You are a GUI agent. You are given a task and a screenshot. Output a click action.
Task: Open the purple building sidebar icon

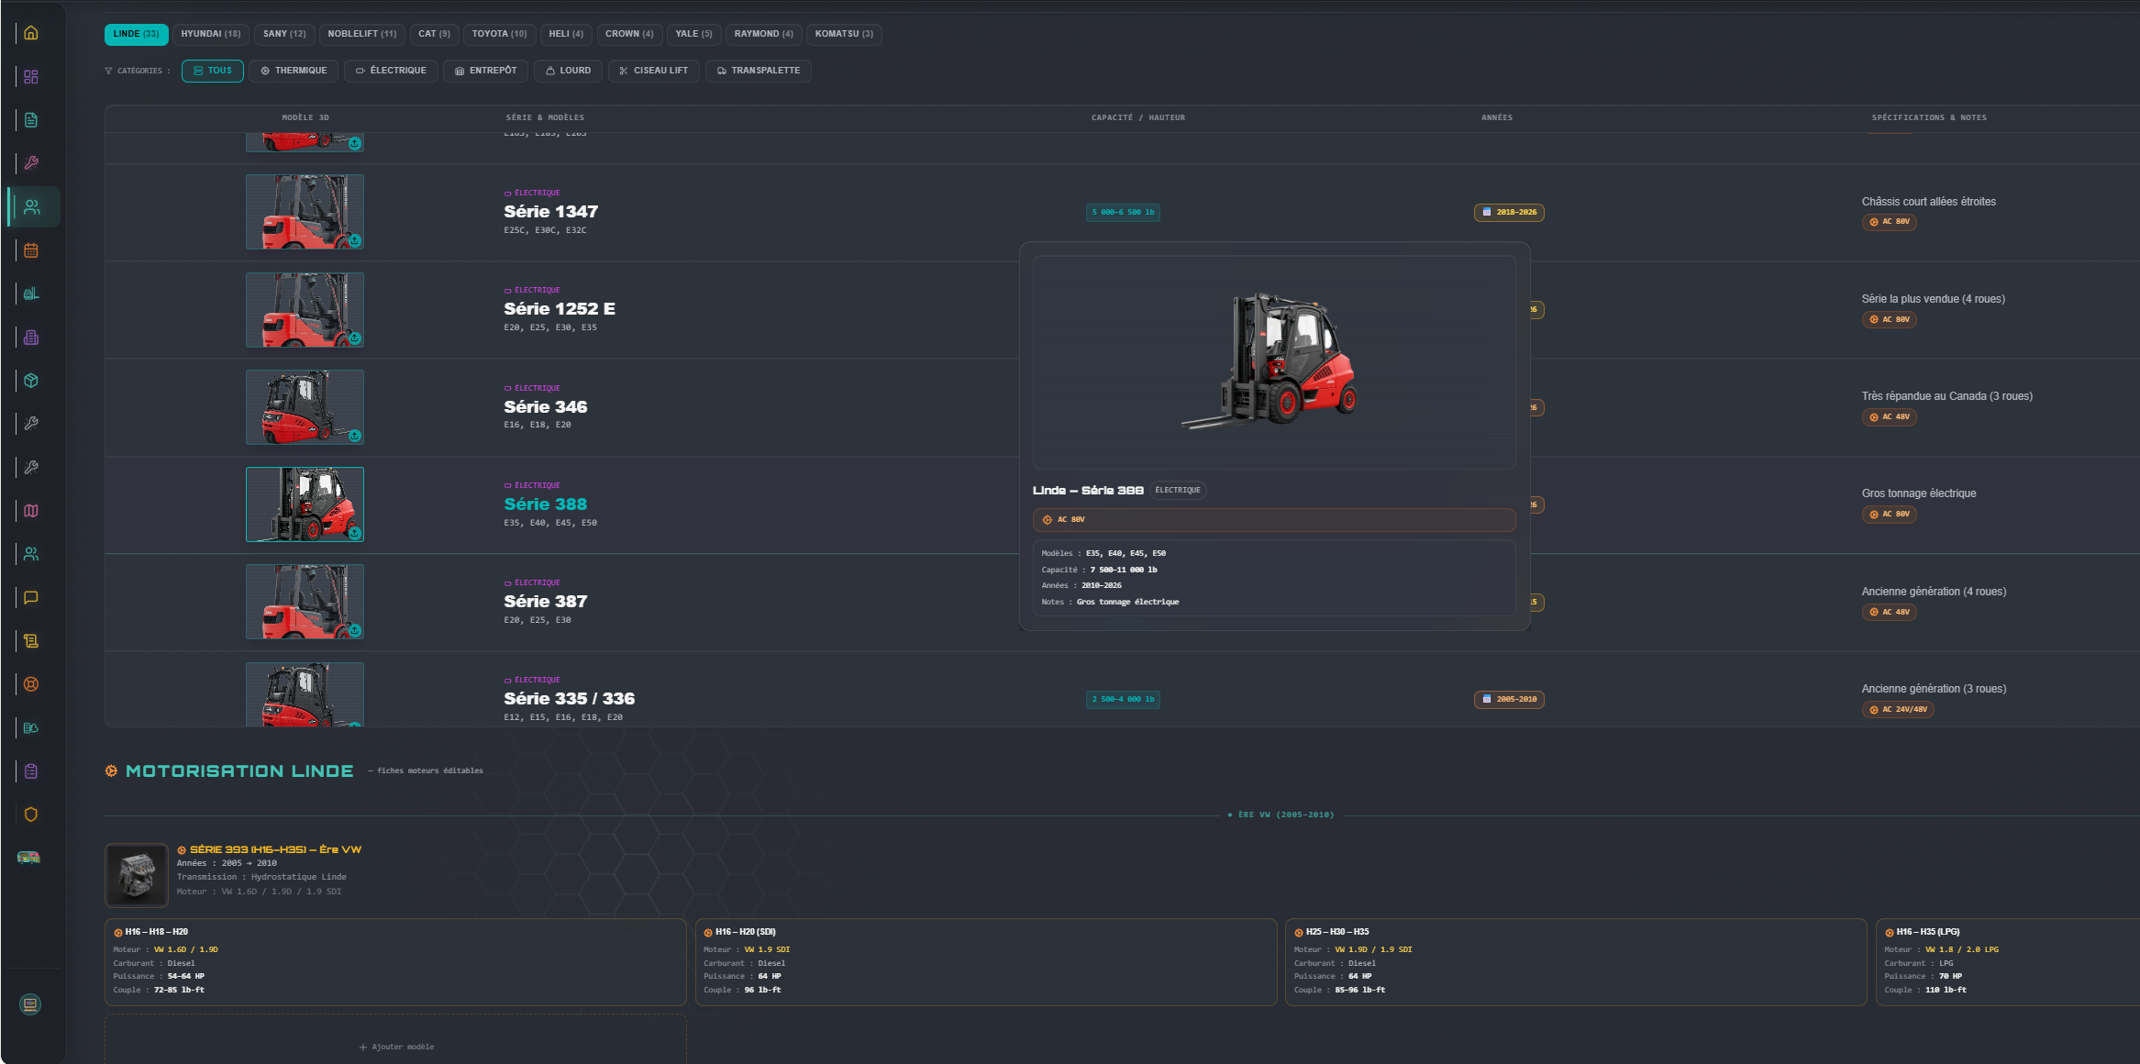pos(31,338)
